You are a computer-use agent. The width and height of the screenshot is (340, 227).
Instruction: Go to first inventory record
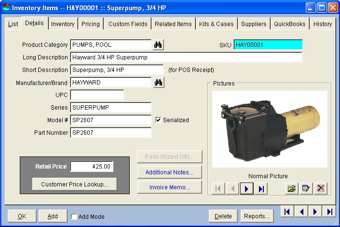coord(287,212)
